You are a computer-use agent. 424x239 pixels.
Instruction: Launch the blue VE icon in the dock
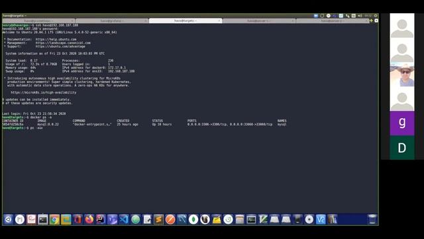321,220
